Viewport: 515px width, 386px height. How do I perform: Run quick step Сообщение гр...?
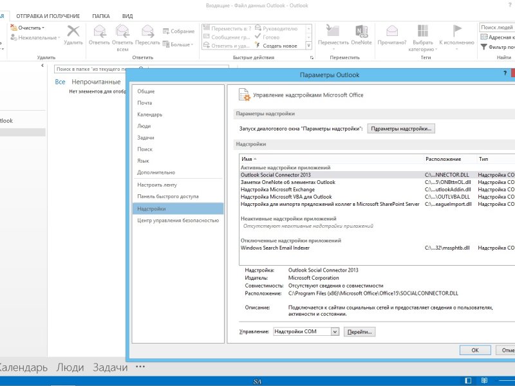pos(227,37)
